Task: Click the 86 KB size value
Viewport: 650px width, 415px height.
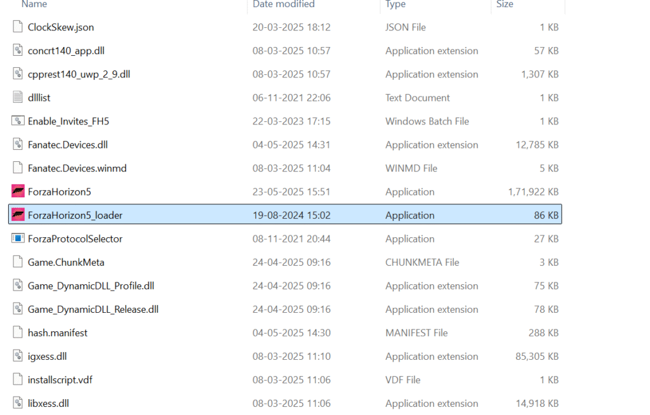Action: [x=547, y=216]
